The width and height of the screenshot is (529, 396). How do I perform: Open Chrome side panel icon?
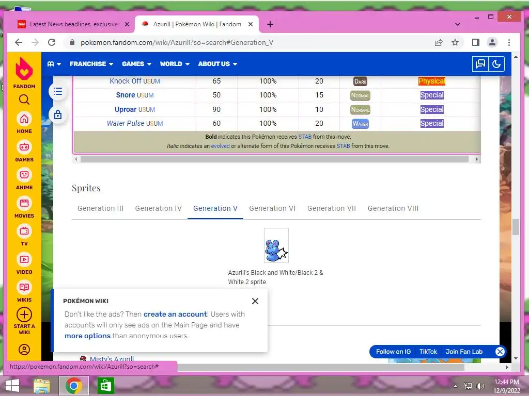[x=476, y=42]
